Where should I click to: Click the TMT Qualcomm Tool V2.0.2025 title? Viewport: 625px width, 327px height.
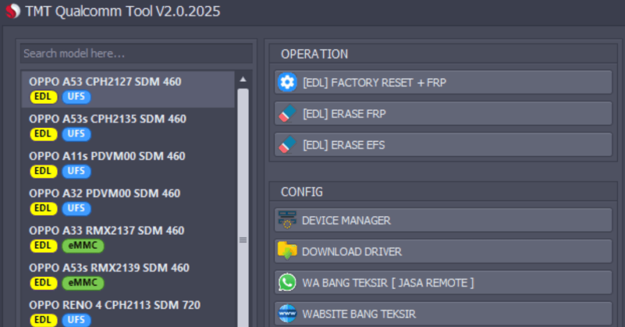122,11
